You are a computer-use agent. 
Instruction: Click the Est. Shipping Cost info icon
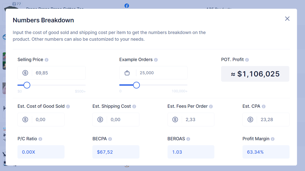click(x=134, y=107)
